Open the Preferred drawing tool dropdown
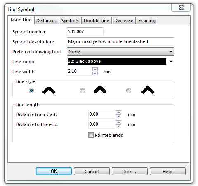 point(120,52)
